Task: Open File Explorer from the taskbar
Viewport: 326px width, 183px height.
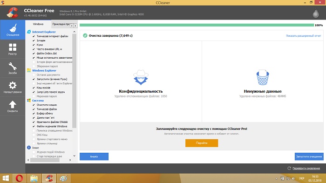Action: (34, 178)
